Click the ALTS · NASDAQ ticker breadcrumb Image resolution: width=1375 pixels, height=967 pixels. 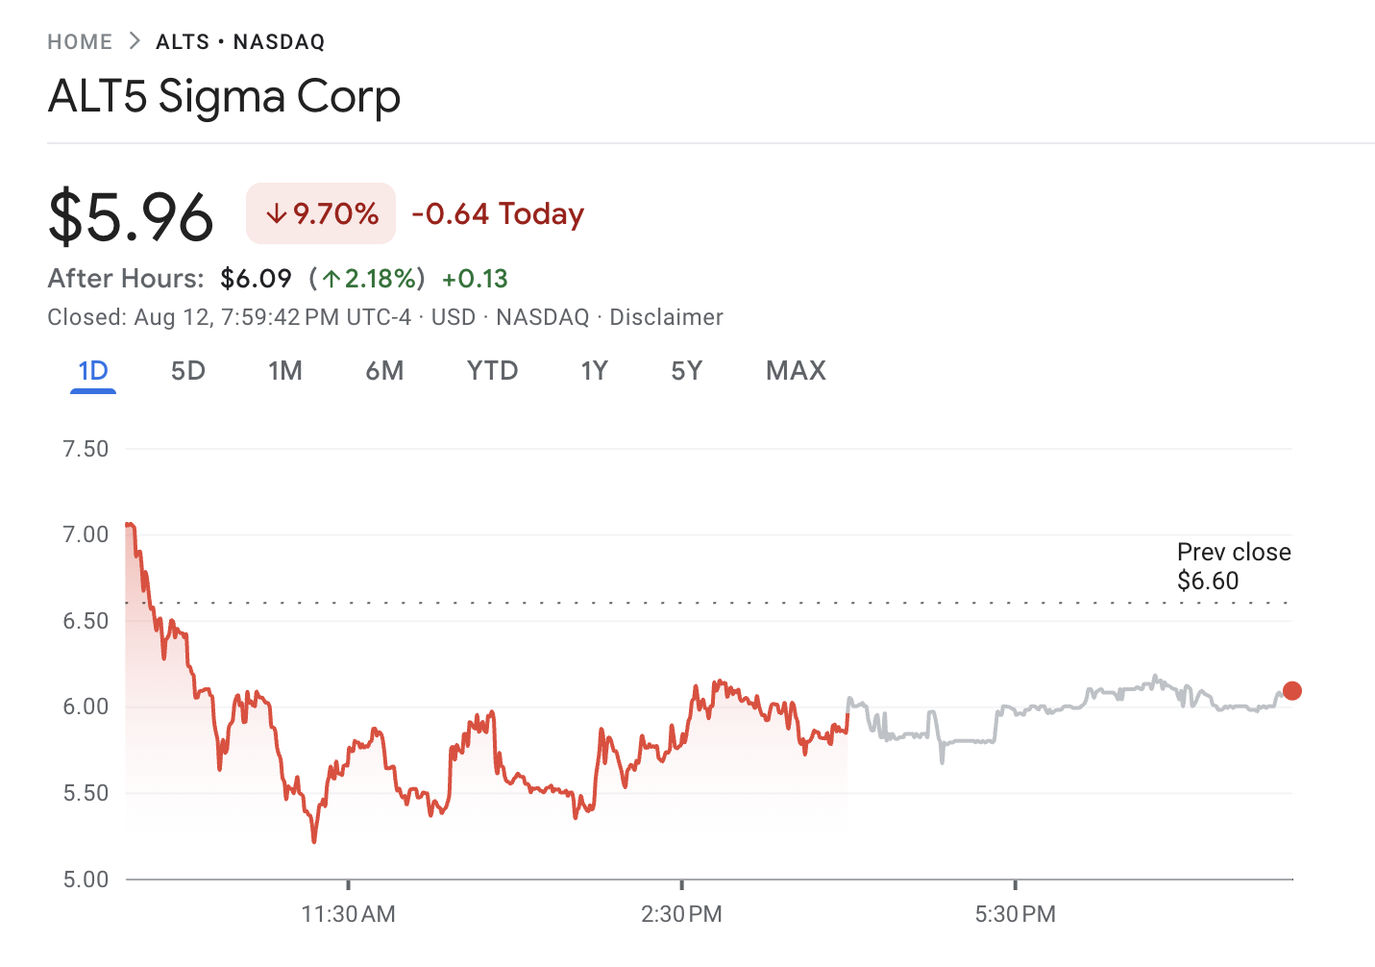pyautogui.click(x=239, y=41)
